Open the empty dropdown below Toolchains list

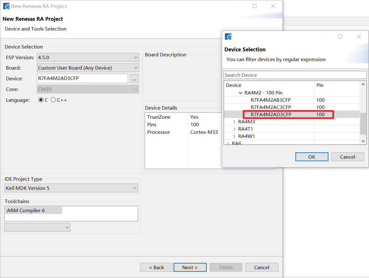tap(37, 227)
